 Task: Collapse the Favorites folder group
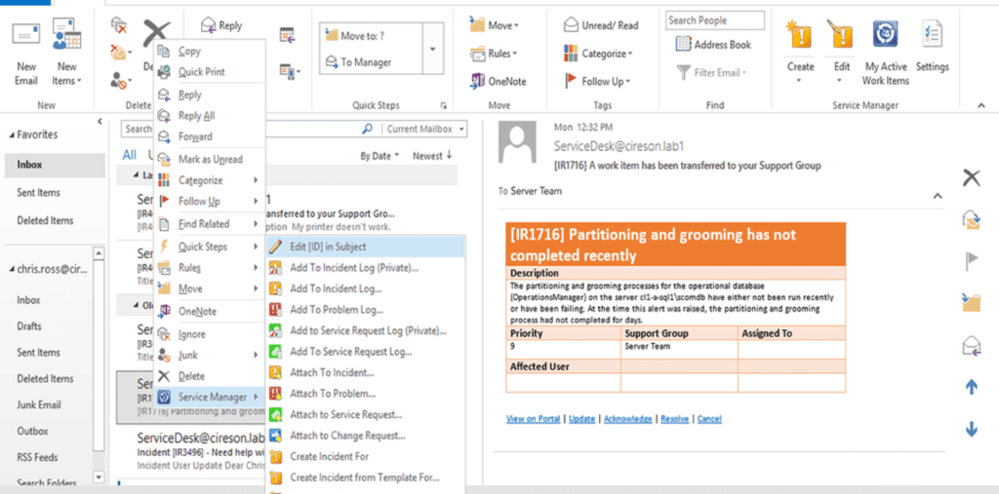click(x=14, y=135)
